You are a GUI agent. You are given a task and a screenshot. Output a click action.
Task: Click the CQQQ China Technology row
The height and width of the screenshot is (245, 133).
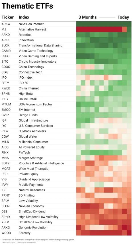66,67
